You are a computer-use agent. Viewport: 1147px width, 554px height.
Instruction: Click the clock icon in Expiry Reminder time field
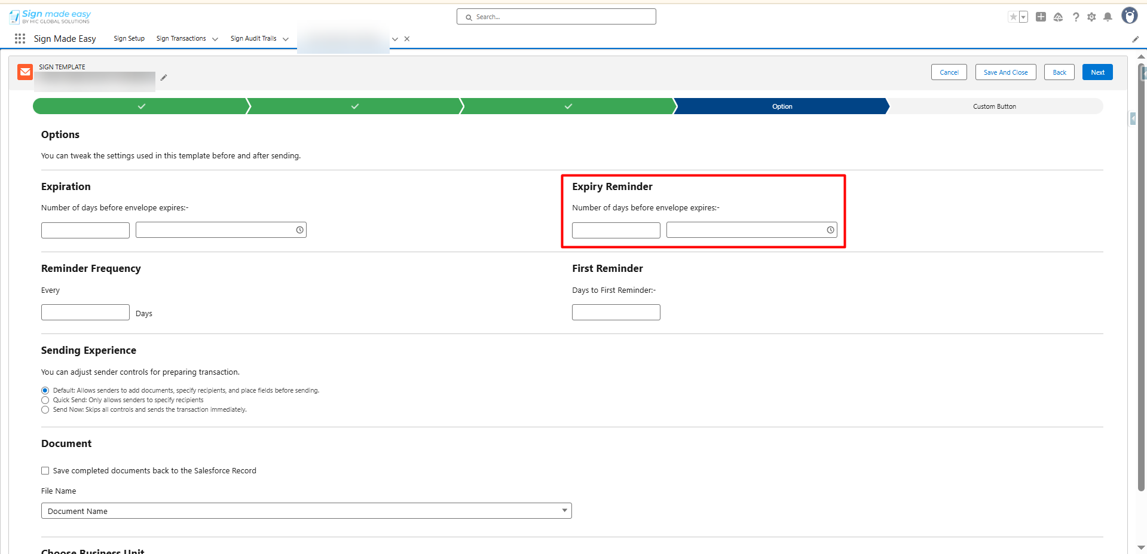[x=830, y=230]
